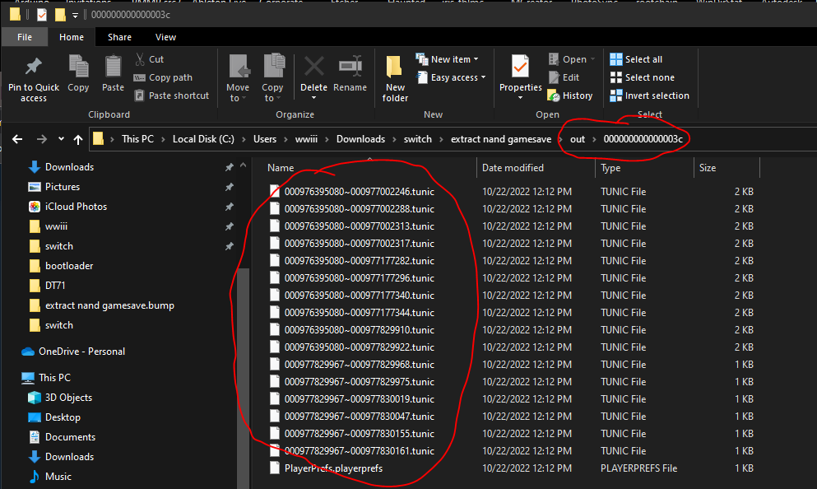Click Paste shortcut command

coord(171,96)
